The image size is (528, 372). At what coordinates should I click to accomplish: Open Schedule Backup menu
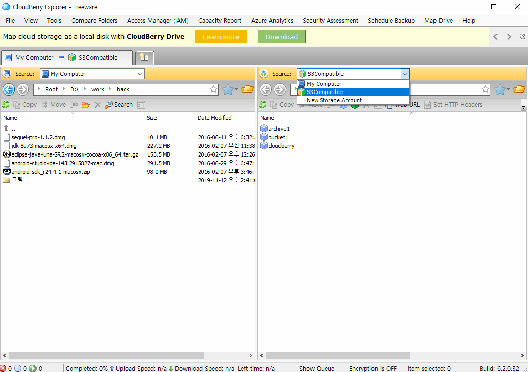[x=391, y=20]
